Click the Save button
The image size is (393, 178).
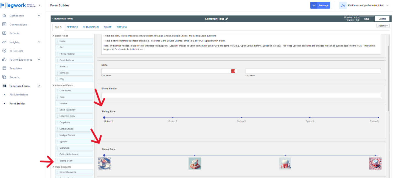(367, 19)
